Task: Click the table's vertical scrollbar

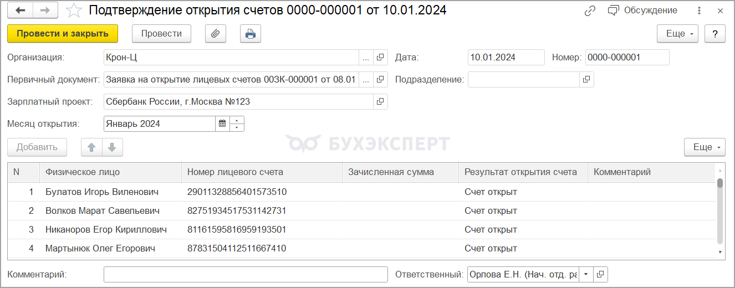Action: click(x=720, y=210)
